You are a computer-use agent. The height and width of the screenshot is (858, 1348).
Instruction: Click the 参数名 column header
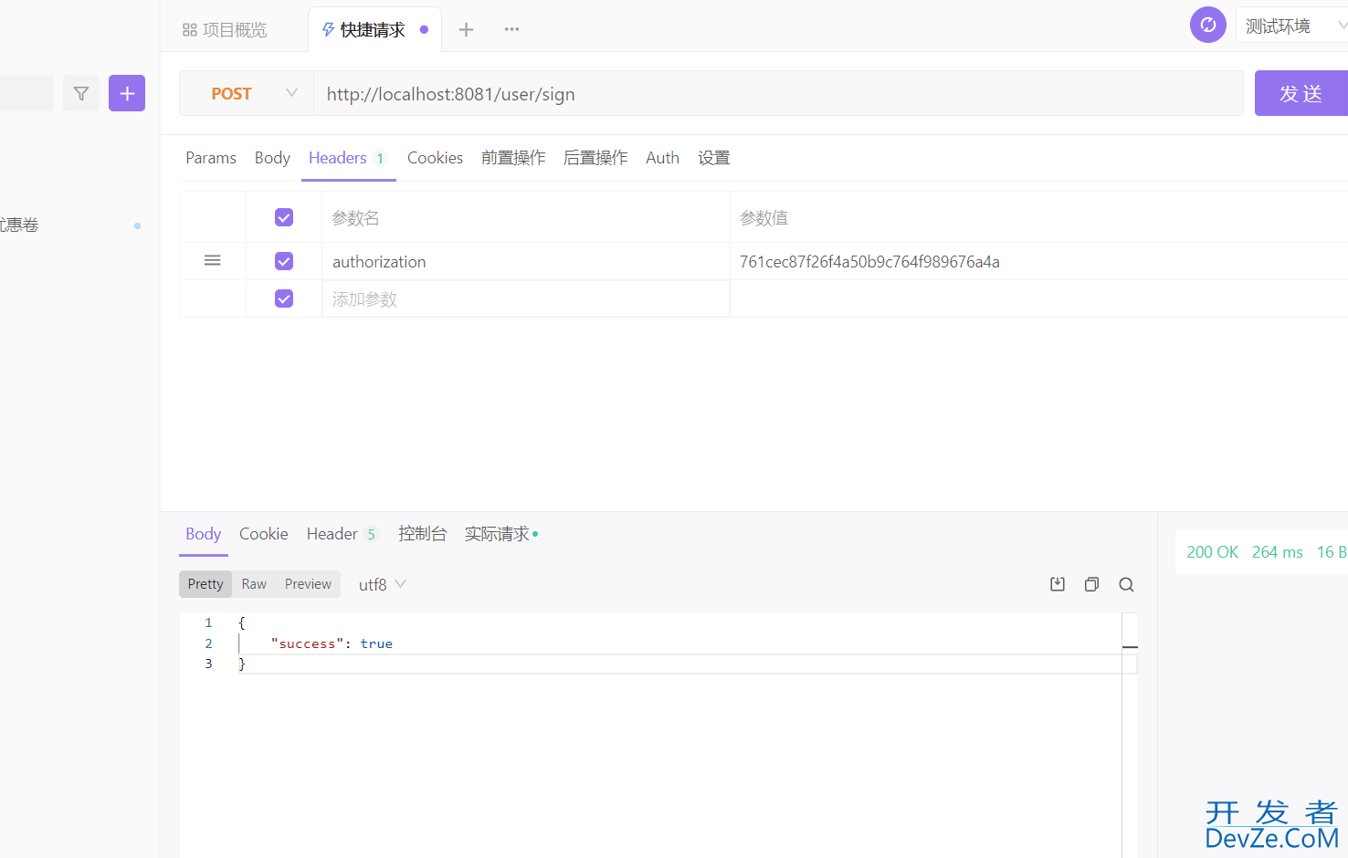click(x=355, y=218)
